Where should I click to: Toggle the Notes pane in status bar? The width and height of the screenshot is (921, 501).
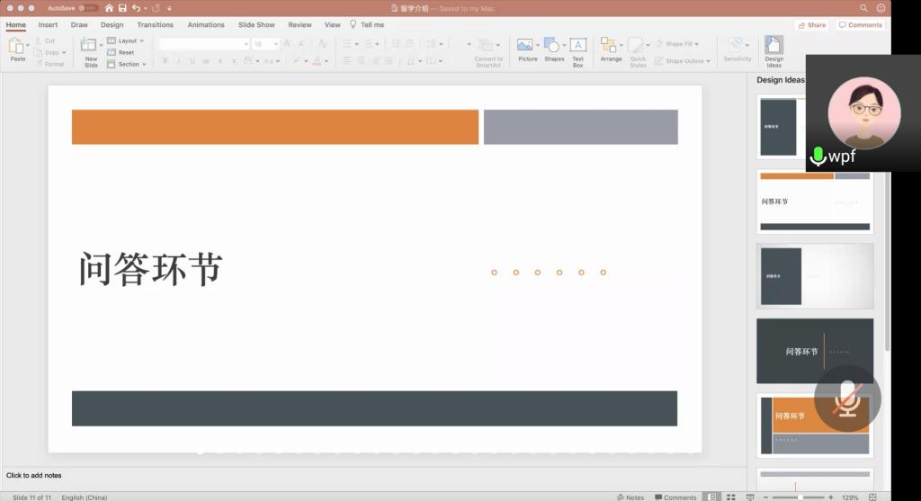(630, 497)
